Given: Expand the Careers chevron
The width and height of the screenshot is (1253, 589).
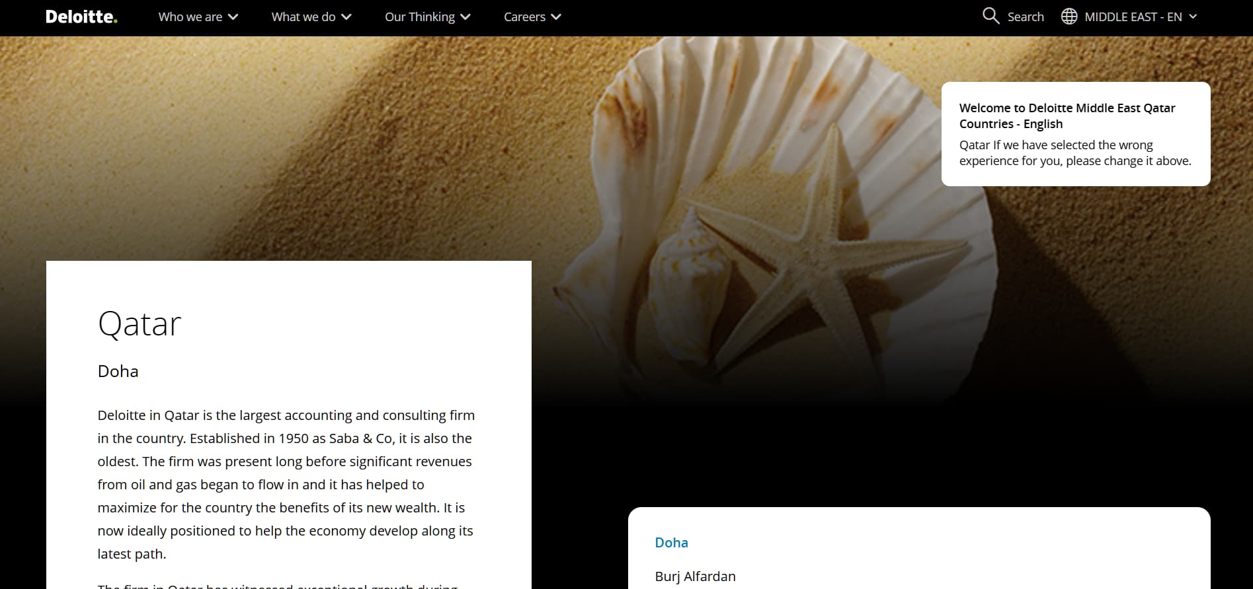Looking at the screenshot, I should tap(556, 17).
